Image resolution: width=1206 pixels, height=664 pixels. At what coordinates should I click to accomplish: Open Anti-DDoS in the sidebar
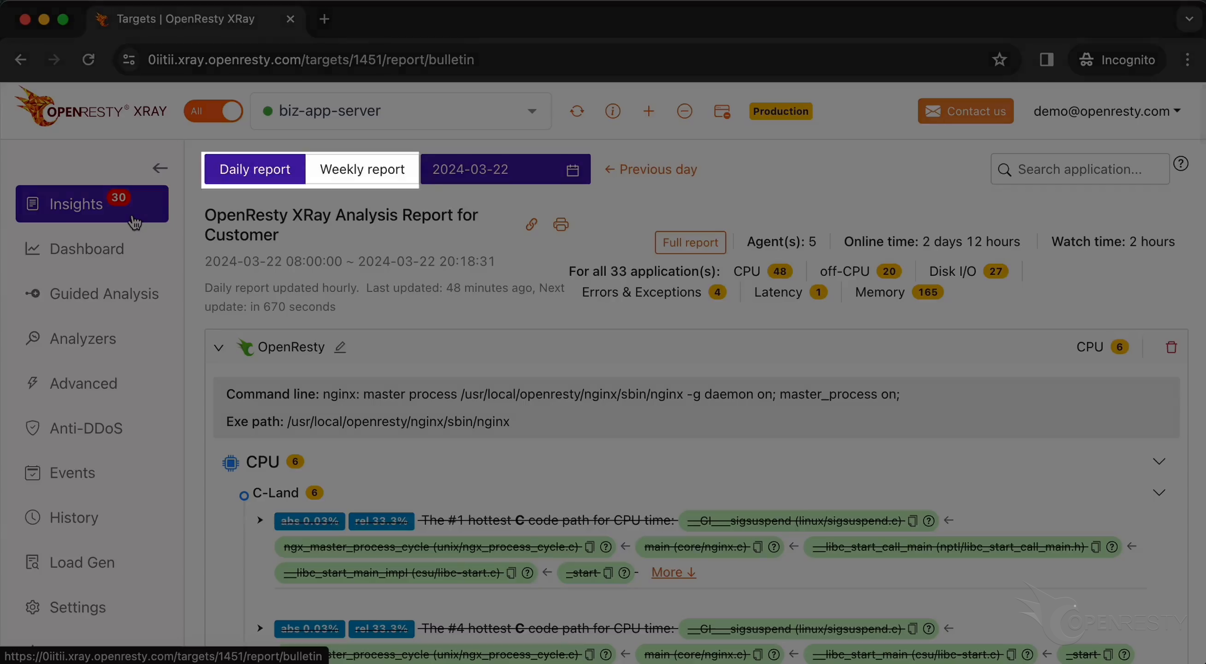point(74,428)
